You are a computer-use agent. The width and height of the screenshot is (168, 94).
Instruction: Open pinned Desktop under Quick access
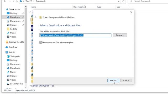[14, 13]
